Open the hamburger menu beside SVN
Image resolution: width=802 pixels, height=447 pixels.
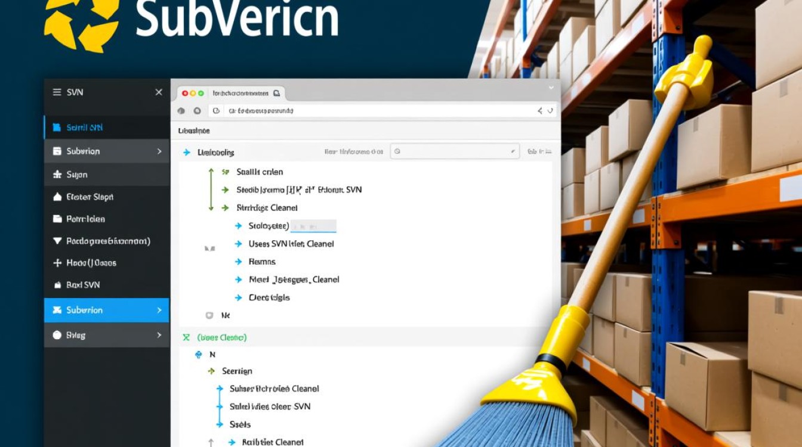pos(57,92)
